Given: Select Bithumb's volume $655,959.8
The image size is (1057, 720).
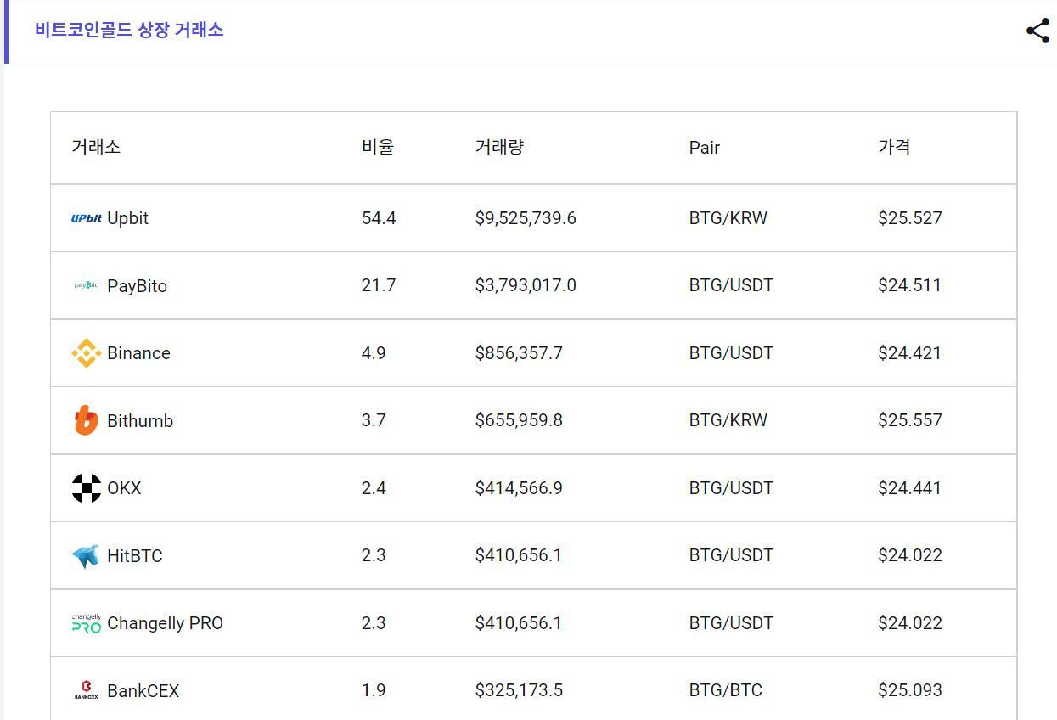Looking at the screenshot, I should [x=519, y=420].
